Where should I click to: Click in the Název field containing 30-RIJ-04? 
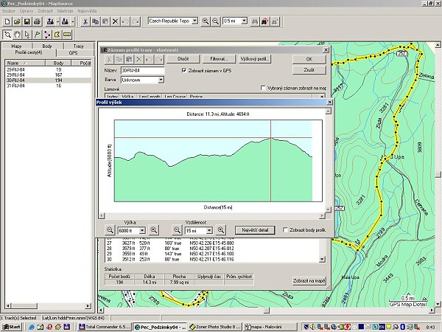143,70
